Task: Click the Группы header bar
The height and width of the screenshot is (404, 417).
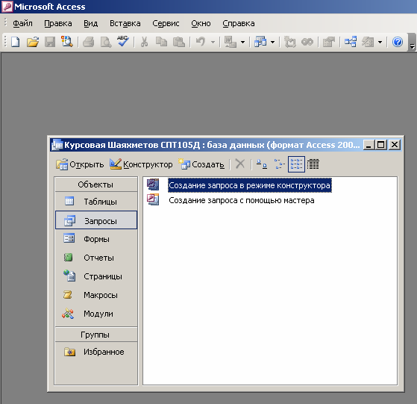Action: [x=96, y=335]
